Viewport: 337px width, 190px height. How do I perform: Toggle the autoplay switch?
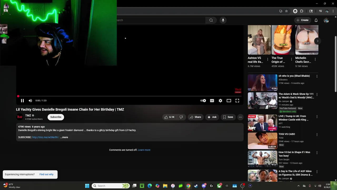203,101
